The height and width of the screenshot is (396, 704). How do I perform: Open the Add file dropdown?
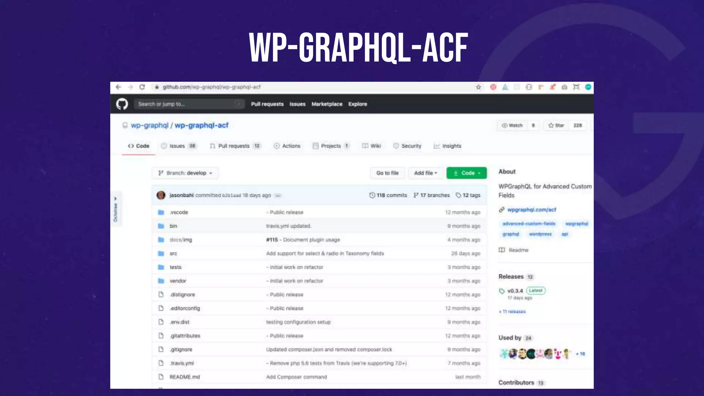click(425, 173)
